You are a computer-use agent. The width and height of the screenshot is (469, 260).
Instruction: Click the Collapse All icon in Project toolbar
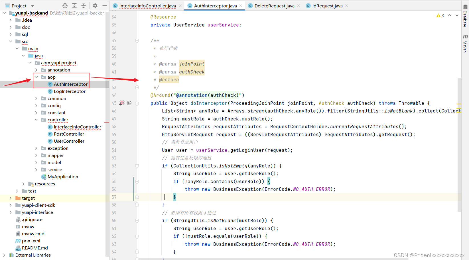coord(84,6)
